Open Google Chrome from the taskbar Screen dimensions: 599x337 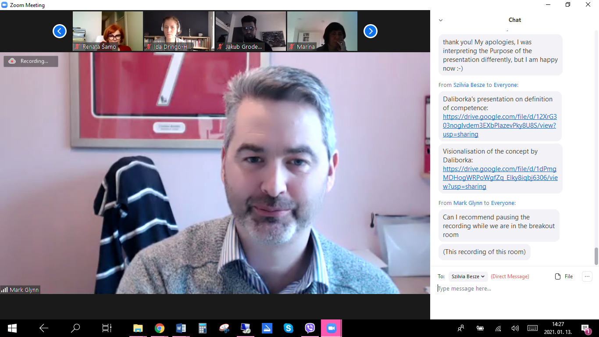[159, 328]
